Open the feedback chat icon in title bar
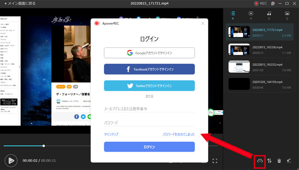The image size is (299, 170). click(273, 3)
